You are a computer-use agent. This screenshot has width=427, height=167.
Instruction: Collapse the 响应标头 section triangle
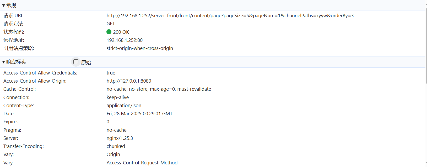pos(3,62)
